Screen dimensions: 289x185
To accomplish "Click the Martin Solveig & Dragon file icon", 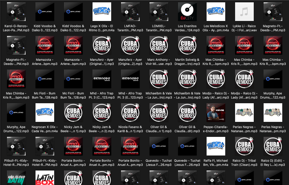I will click(187, 45).
